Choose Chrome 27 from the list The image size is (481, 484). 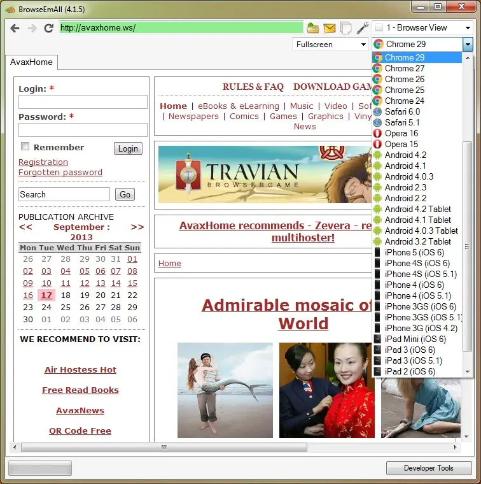(x=417, y=68)
